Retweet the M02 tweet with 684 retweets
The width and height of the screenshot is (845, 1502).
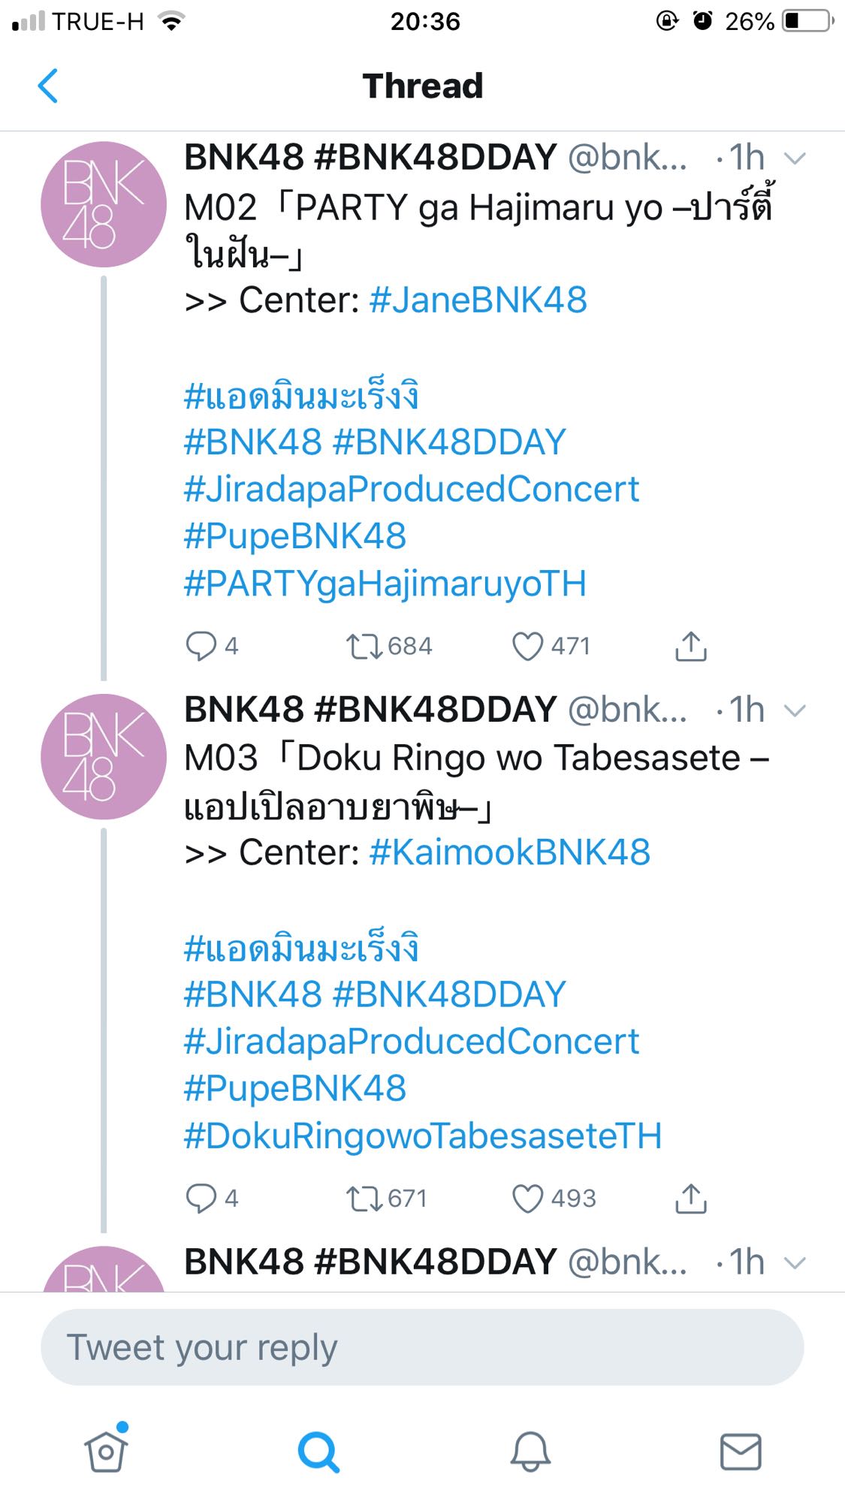coord(364,647)
